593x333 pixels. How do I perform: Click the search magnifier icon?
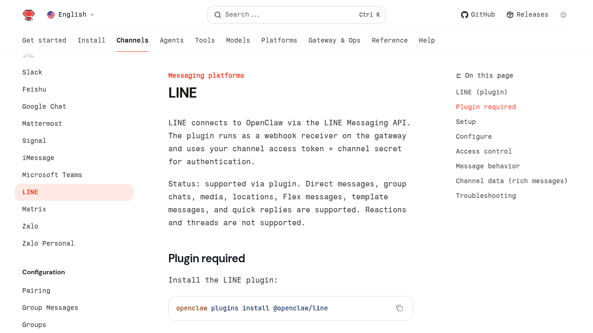tap(217, 15)
